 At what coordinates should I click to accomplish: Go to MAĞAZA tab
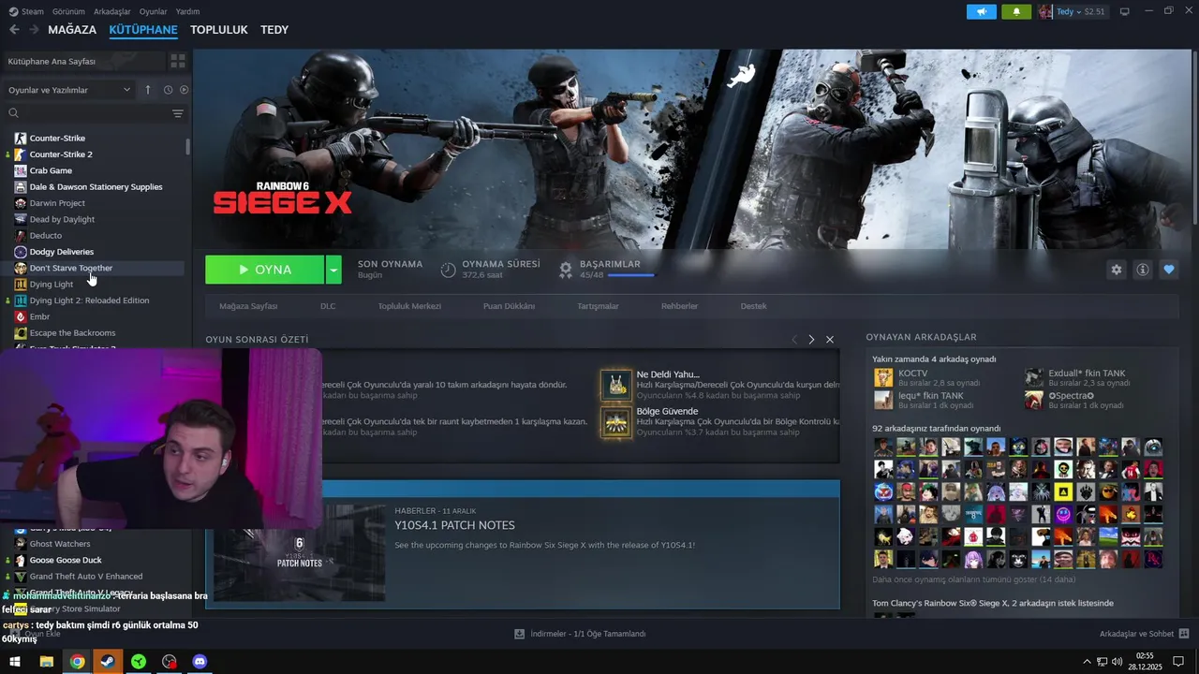click(x=72, y=30)
